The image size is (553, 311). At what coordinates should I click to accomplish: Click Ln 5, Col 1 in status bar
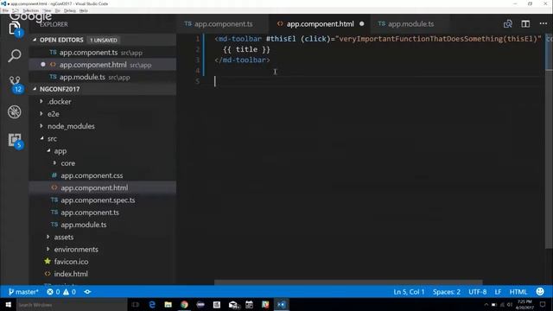[409, 292]
